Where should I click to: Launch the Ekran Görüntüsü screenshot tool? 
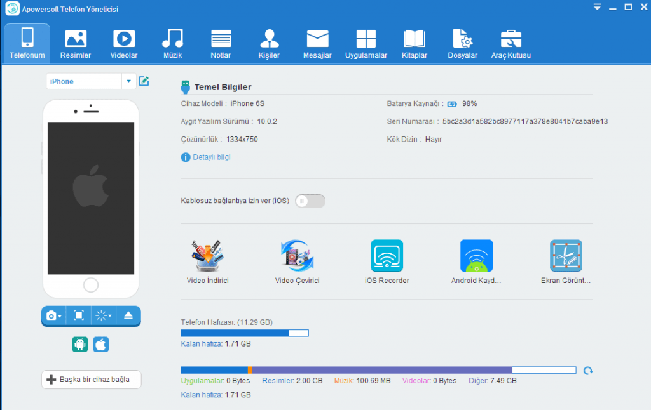(x=566, y=256)
